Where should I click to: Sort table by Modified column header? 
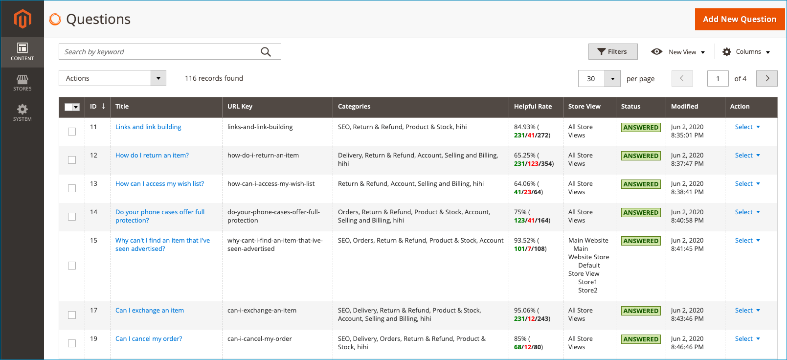(684, 107)
